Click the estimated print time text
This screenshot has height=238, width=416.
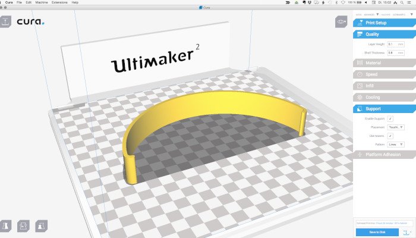pos(382,223)
